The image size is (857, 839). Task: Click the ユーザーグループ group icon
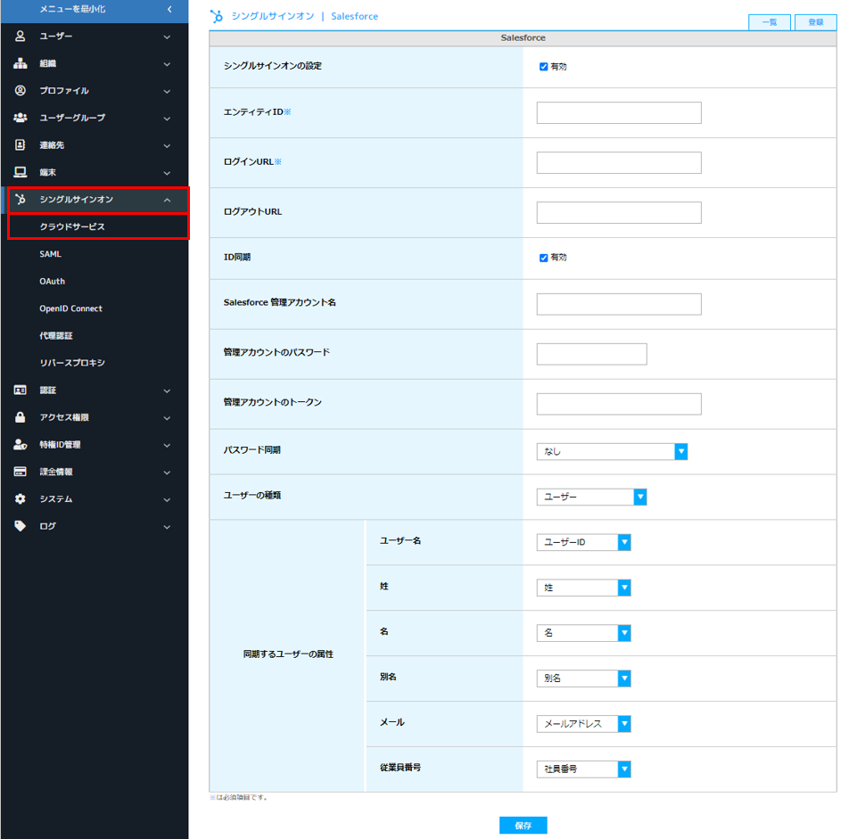click(21, 118)
